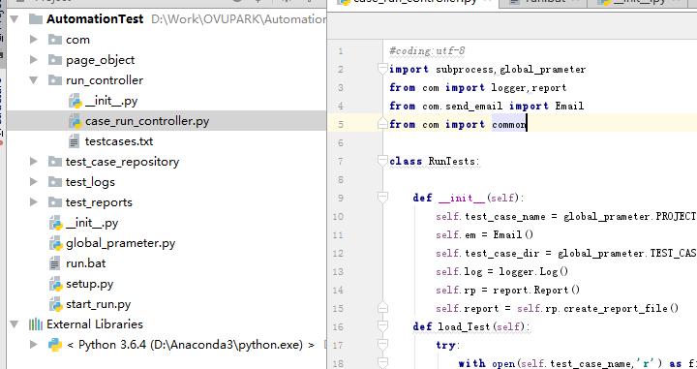Click the run.bat file icon

click(54, 263)
